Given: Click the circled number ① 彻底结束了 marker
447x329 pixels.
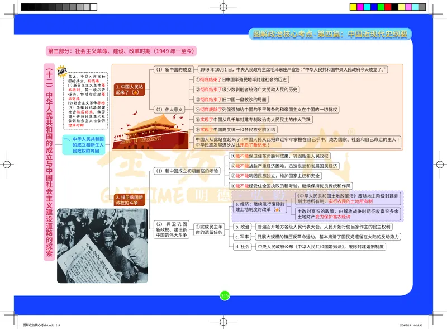Looking at the screenshot, I should tap(197, 80).
